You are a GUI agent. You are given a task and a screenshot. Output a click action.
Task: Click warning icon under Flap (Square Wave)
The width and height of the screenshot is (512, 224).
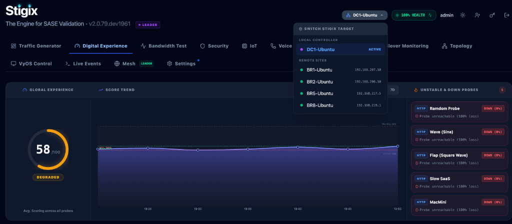[416, 163]
